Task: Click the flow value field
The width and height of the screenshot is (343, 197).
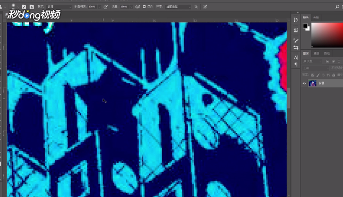Action: pyautogui.click(x=124, y=7)
